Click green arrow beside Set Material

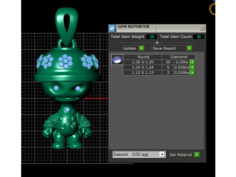tap(197, 154)
